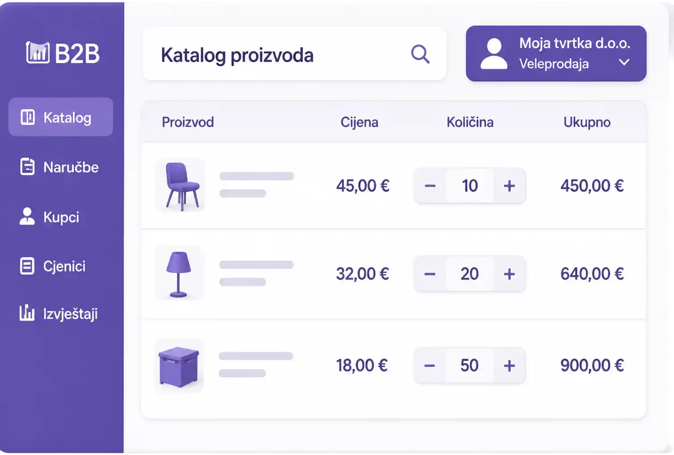Click the user avatar icon
674x455 pixels.
[x=494, y=54]
